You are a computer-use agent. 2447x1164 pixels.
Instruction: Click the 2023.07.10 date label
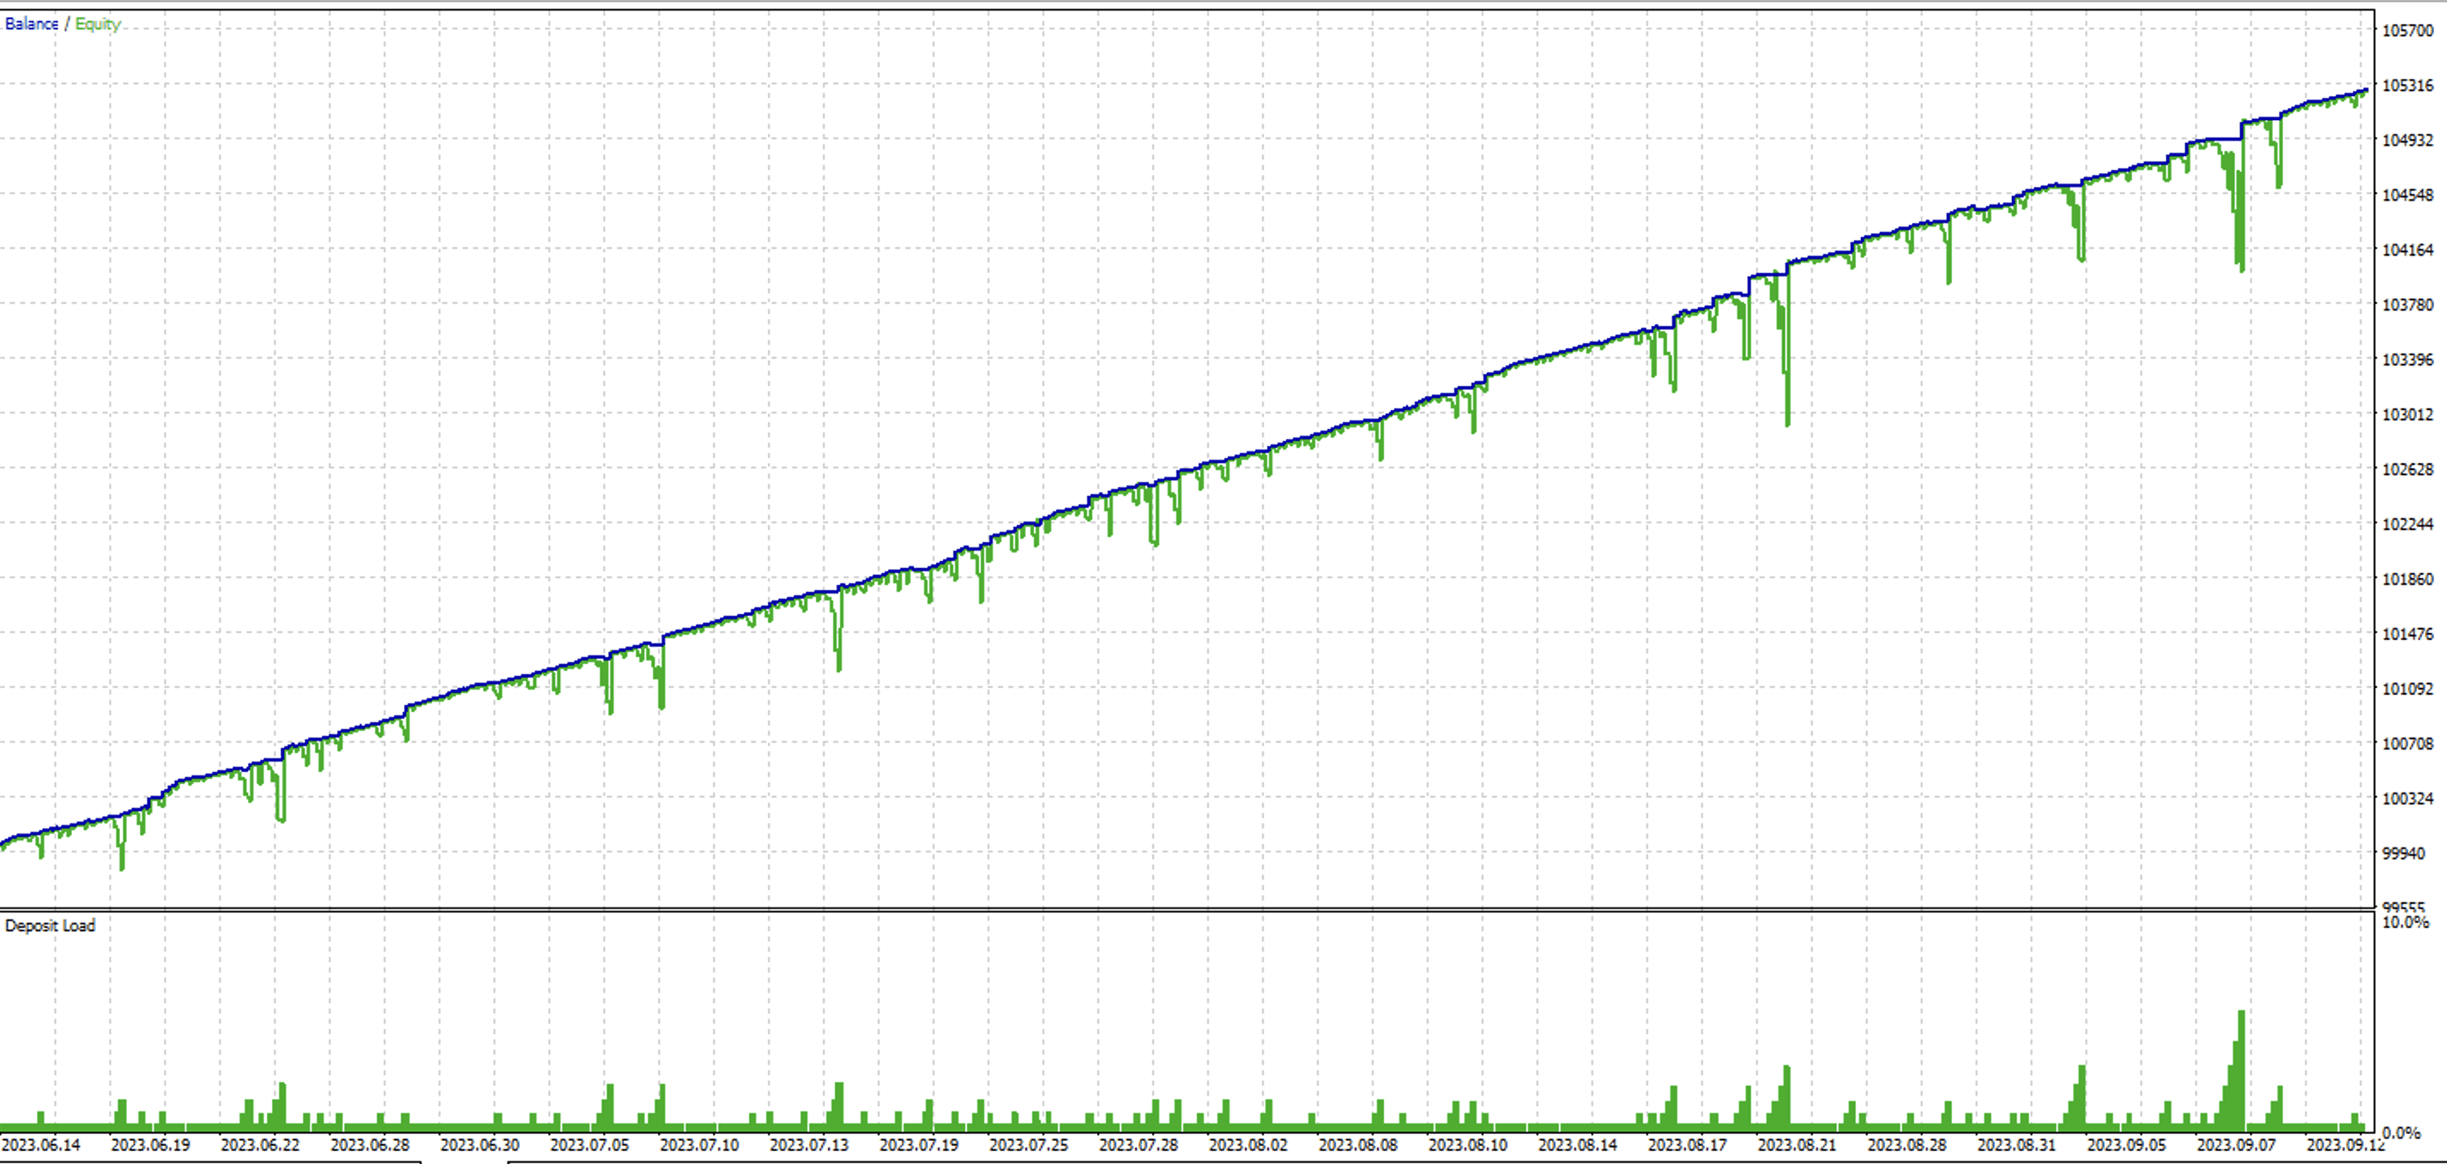click(699, 1145)
